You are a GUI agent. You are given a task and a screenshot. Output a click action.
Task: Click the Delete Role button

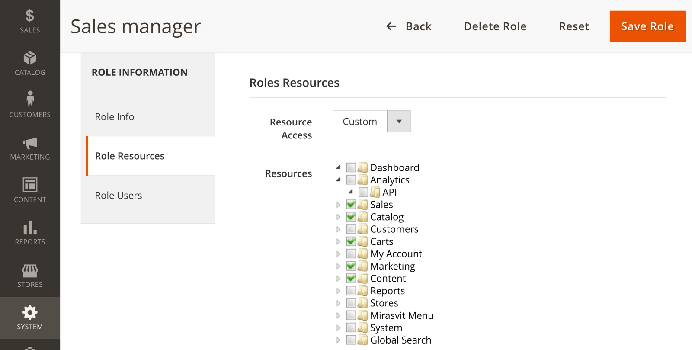click(495, 26)
